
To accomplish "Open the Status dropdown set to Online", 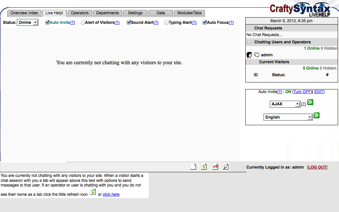I will tap(27, 23).
